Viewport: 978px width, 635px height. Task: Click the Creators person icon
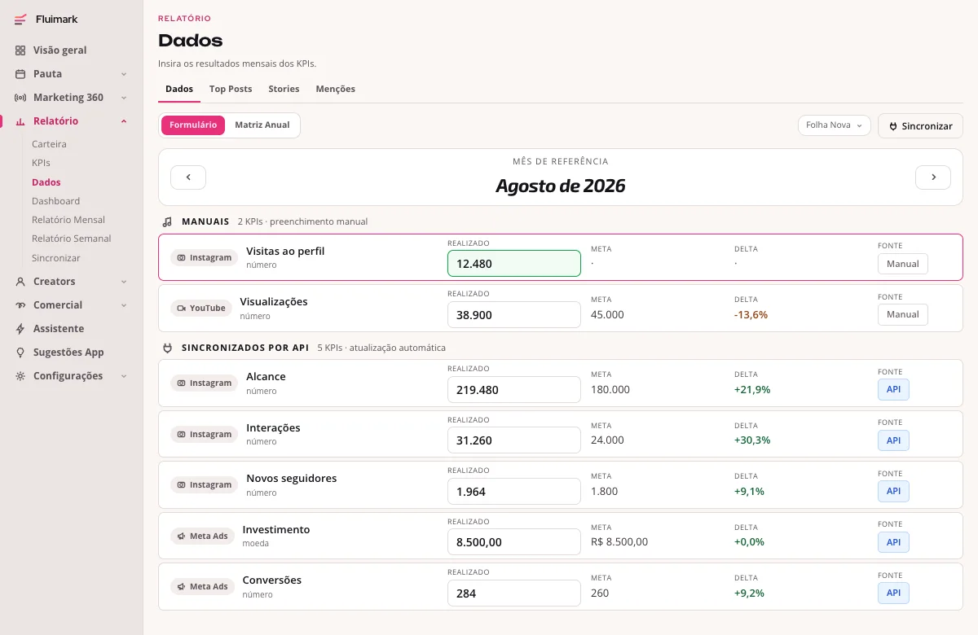20,282
